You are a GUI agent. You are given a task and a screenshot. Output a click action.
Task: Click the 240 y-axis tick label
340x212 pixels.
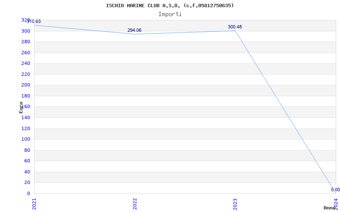(25, 63)
